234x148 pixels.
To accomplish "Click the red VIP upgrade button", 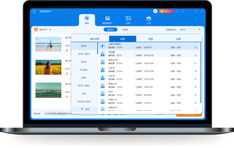I will (x=166, y=11).
